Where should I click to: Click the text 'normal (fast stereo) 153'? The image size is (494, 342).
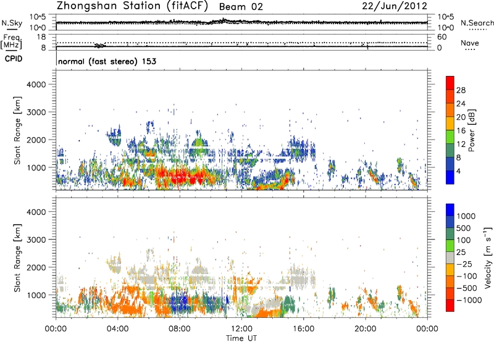(x=107, y=61)
